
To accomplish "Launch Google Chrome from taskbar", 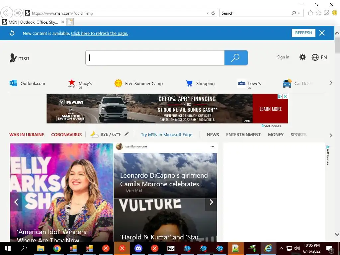I will (x=57, y=248).
